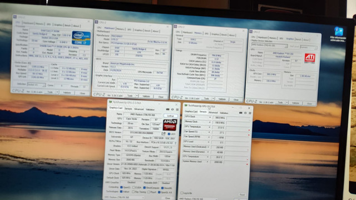Click the screenshot camera icon in GPU-Z Sensors window
The width and height of the screenshot is (356, 200).
click(x=241, y=113)
